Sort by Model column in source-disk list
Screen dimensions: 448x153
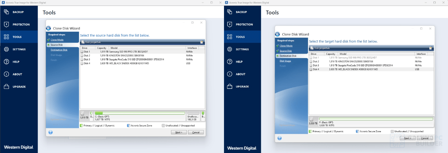coord(147,48)
